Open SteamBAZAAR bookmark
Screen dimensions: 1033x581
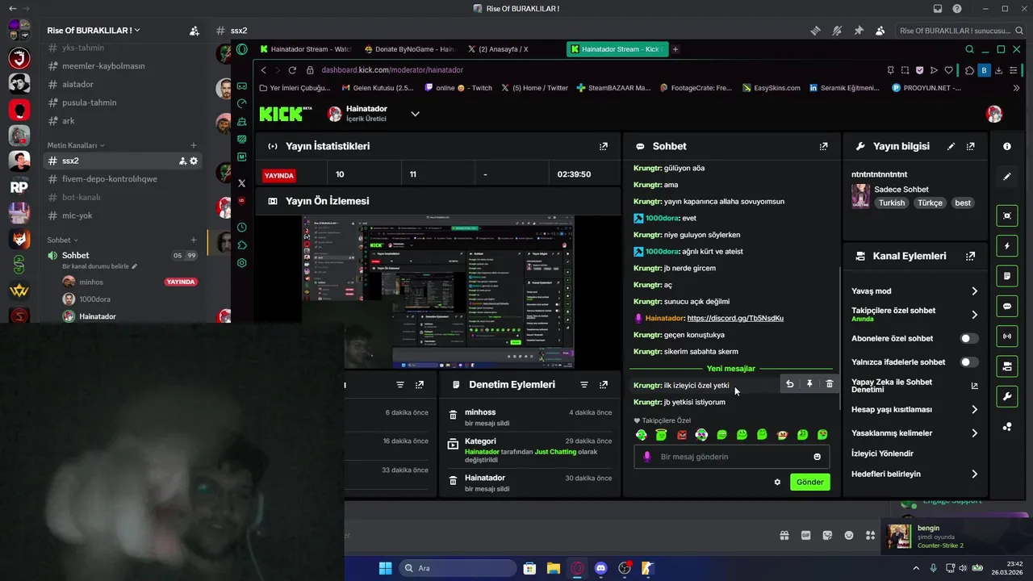[x=613, y=88]
